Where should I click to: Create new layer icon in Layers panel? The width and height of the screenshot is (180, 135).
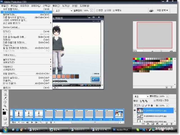tap(167, 124)
